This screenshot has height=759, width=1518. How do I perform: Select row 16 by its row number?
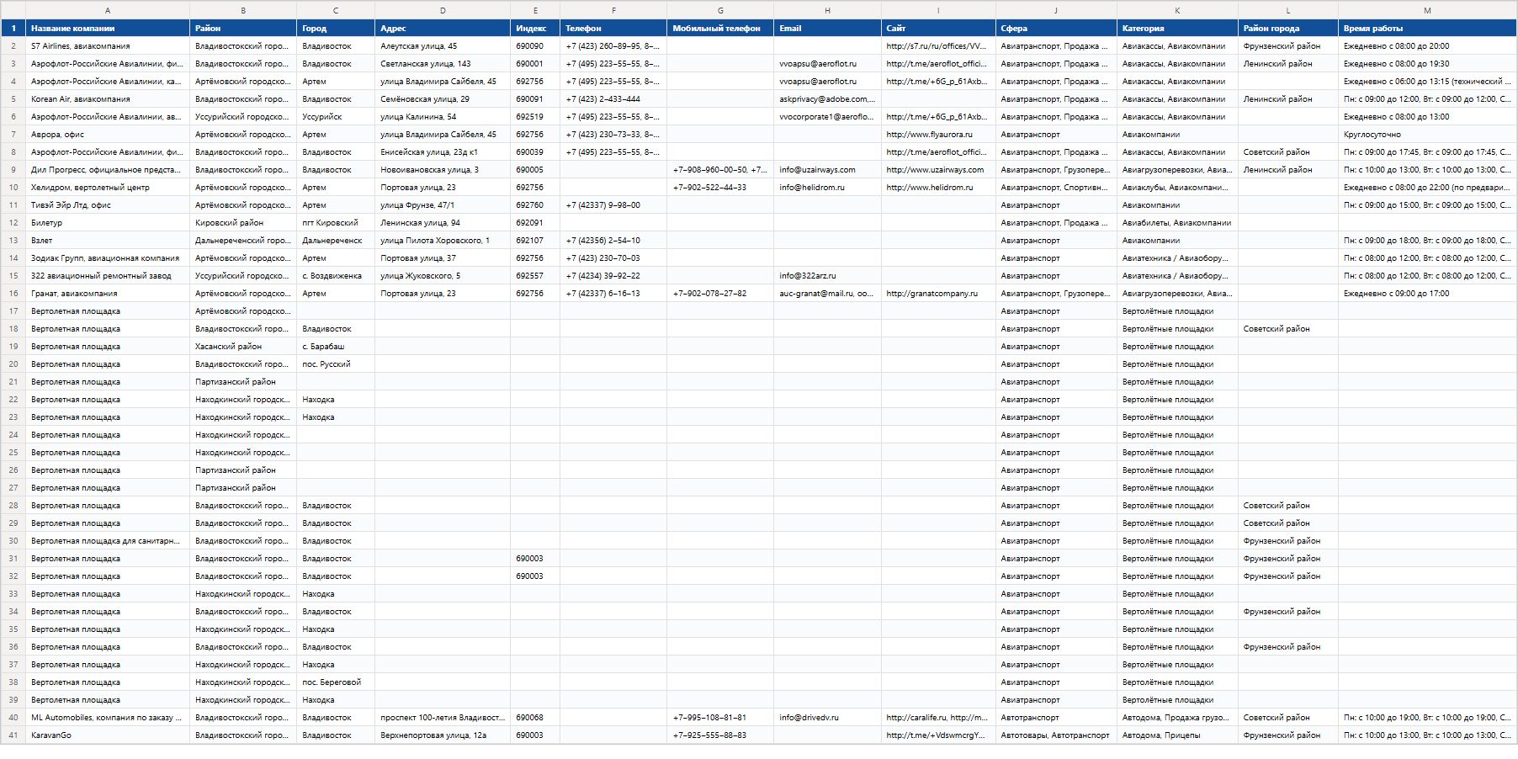click(x=13, y=294)
